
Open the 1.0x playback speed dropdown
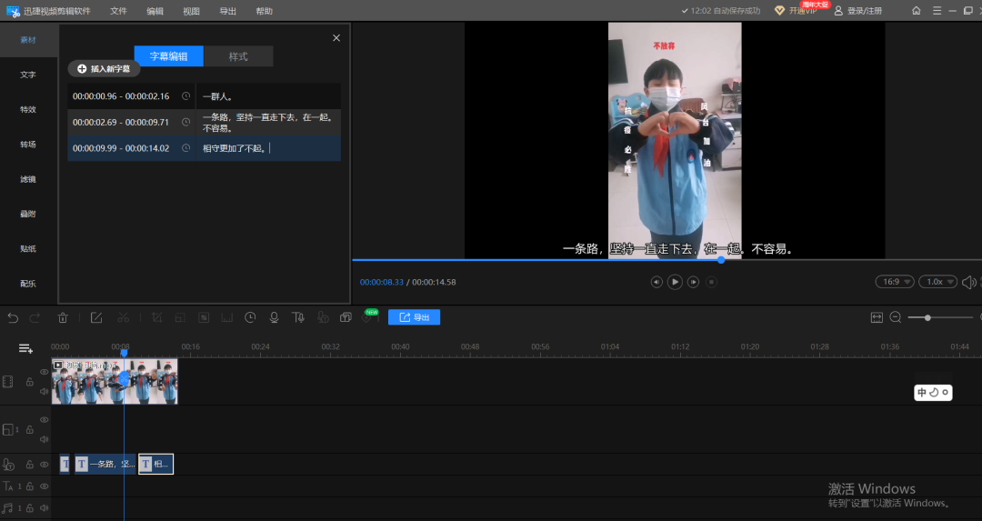pyautogui.click(x=937, y=282)
